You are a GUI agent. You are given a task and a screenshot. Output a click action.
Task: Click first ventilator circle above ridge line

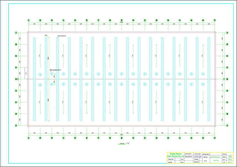pos(40,74)
